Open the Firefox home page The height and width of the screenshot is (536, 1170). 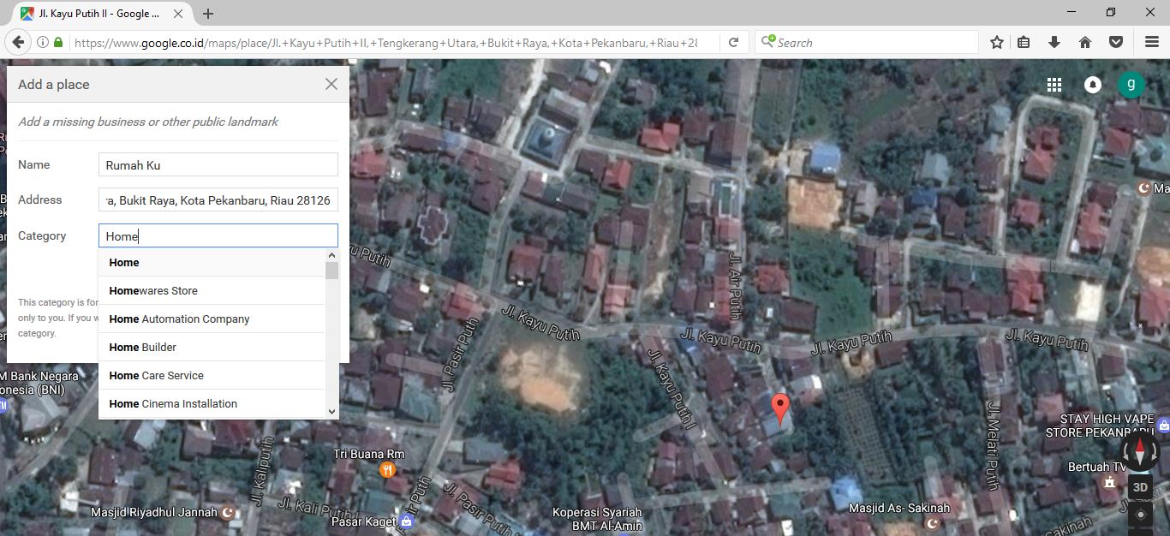1085,41
